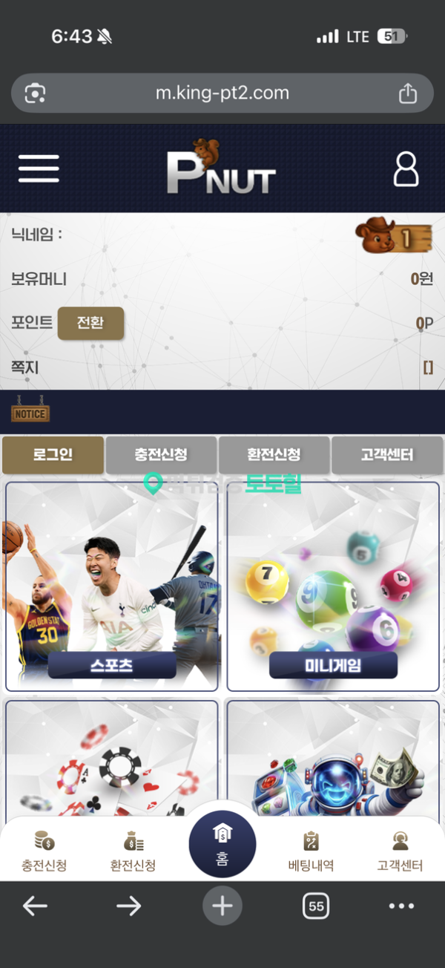The width and height of the screenshot is (445, 968).
Task: Open the hamburger menu
Action: click(x=39, y=169)
